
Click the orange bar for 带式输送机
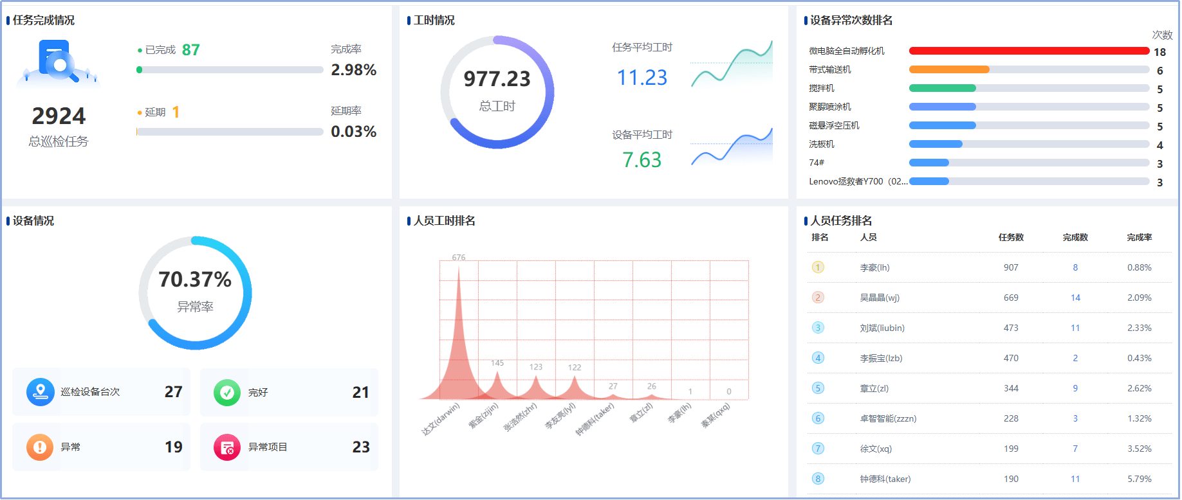click(949, 69)
